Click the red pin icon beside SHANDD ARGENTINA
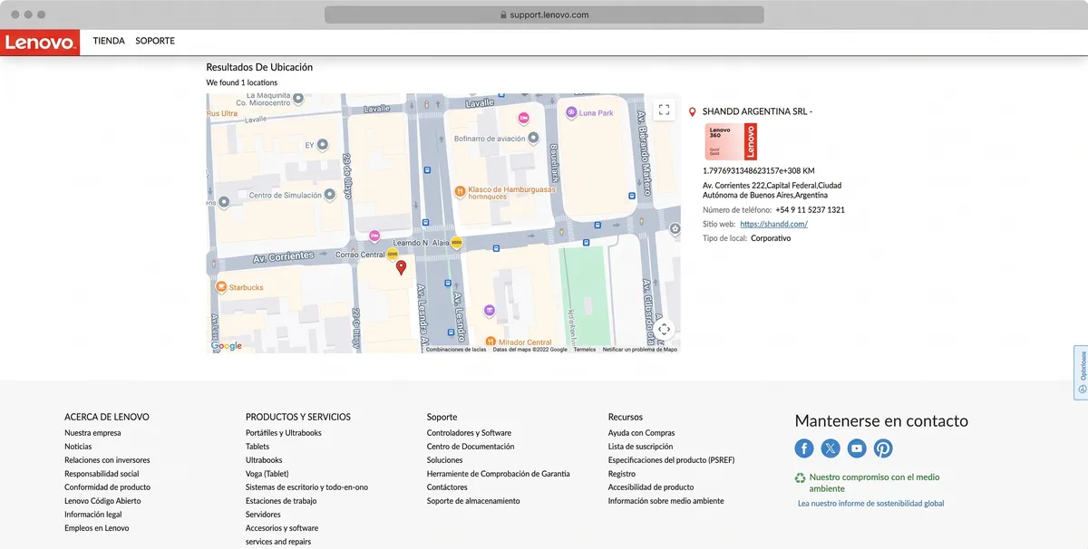The width and height of the screenshot is (1088, 549). click(693, 111)
